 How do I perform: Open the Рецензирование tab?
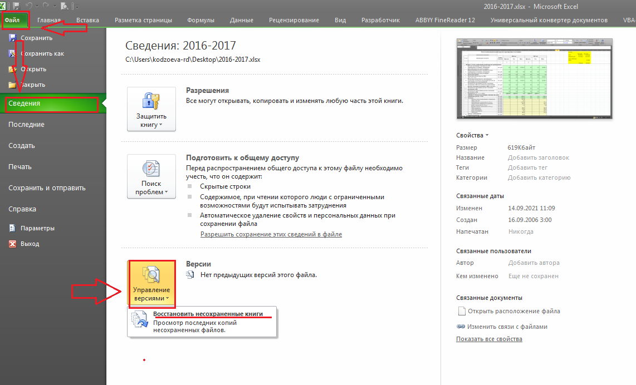[x=293, y=20]
